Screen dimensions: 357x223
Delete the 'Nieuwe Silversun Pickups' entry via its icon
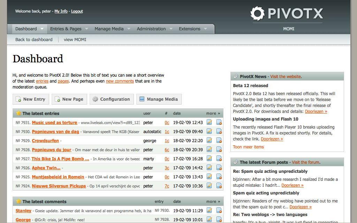(x=219, y=186)
